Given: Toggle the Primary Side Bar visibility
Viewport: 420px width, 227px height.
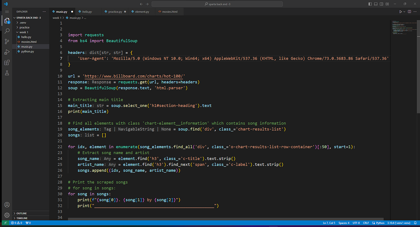Looking at the screenshot, I should (x=370, y=3).
